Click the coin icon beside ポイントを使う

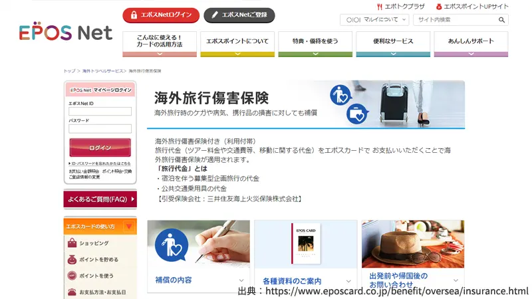(72, 276)
